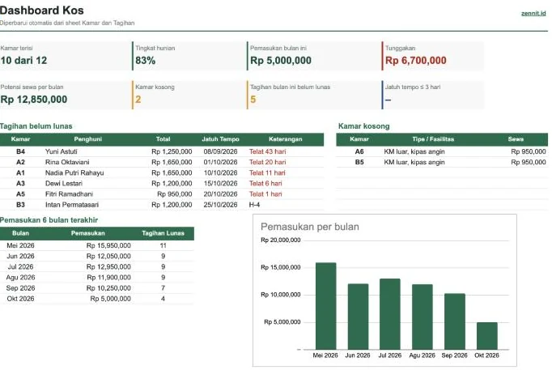Select vacant room B5 cell
This screenshot has width=552, height=370.
[x=359, y=162]
